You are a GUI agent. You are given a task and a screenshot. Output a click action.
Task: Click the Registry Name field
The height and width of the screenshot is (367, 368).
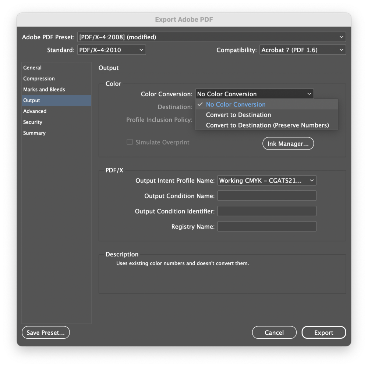coord(266,226)
